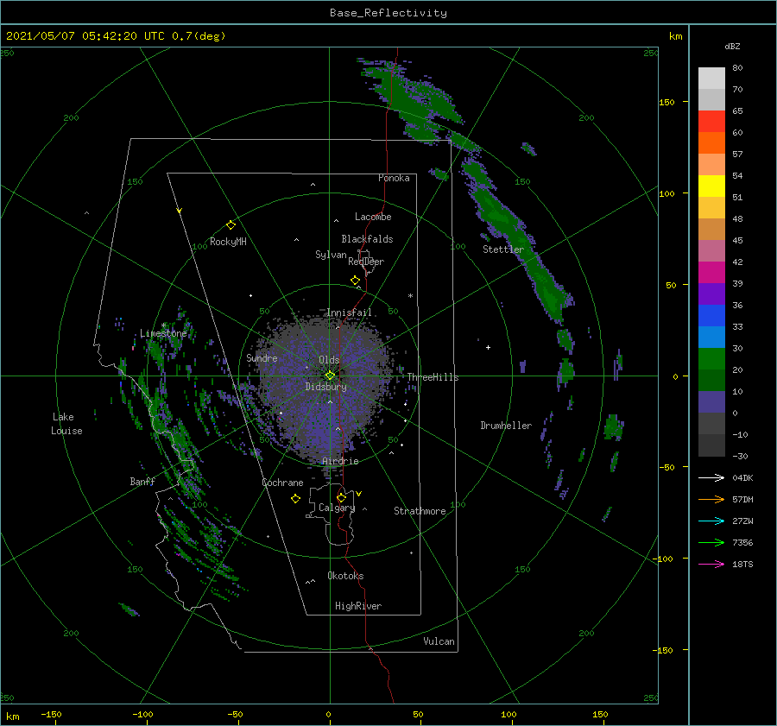Click the green 7356 arrow in legend
The height and width of the screenshot is (726, 777).
click(711, 543)
